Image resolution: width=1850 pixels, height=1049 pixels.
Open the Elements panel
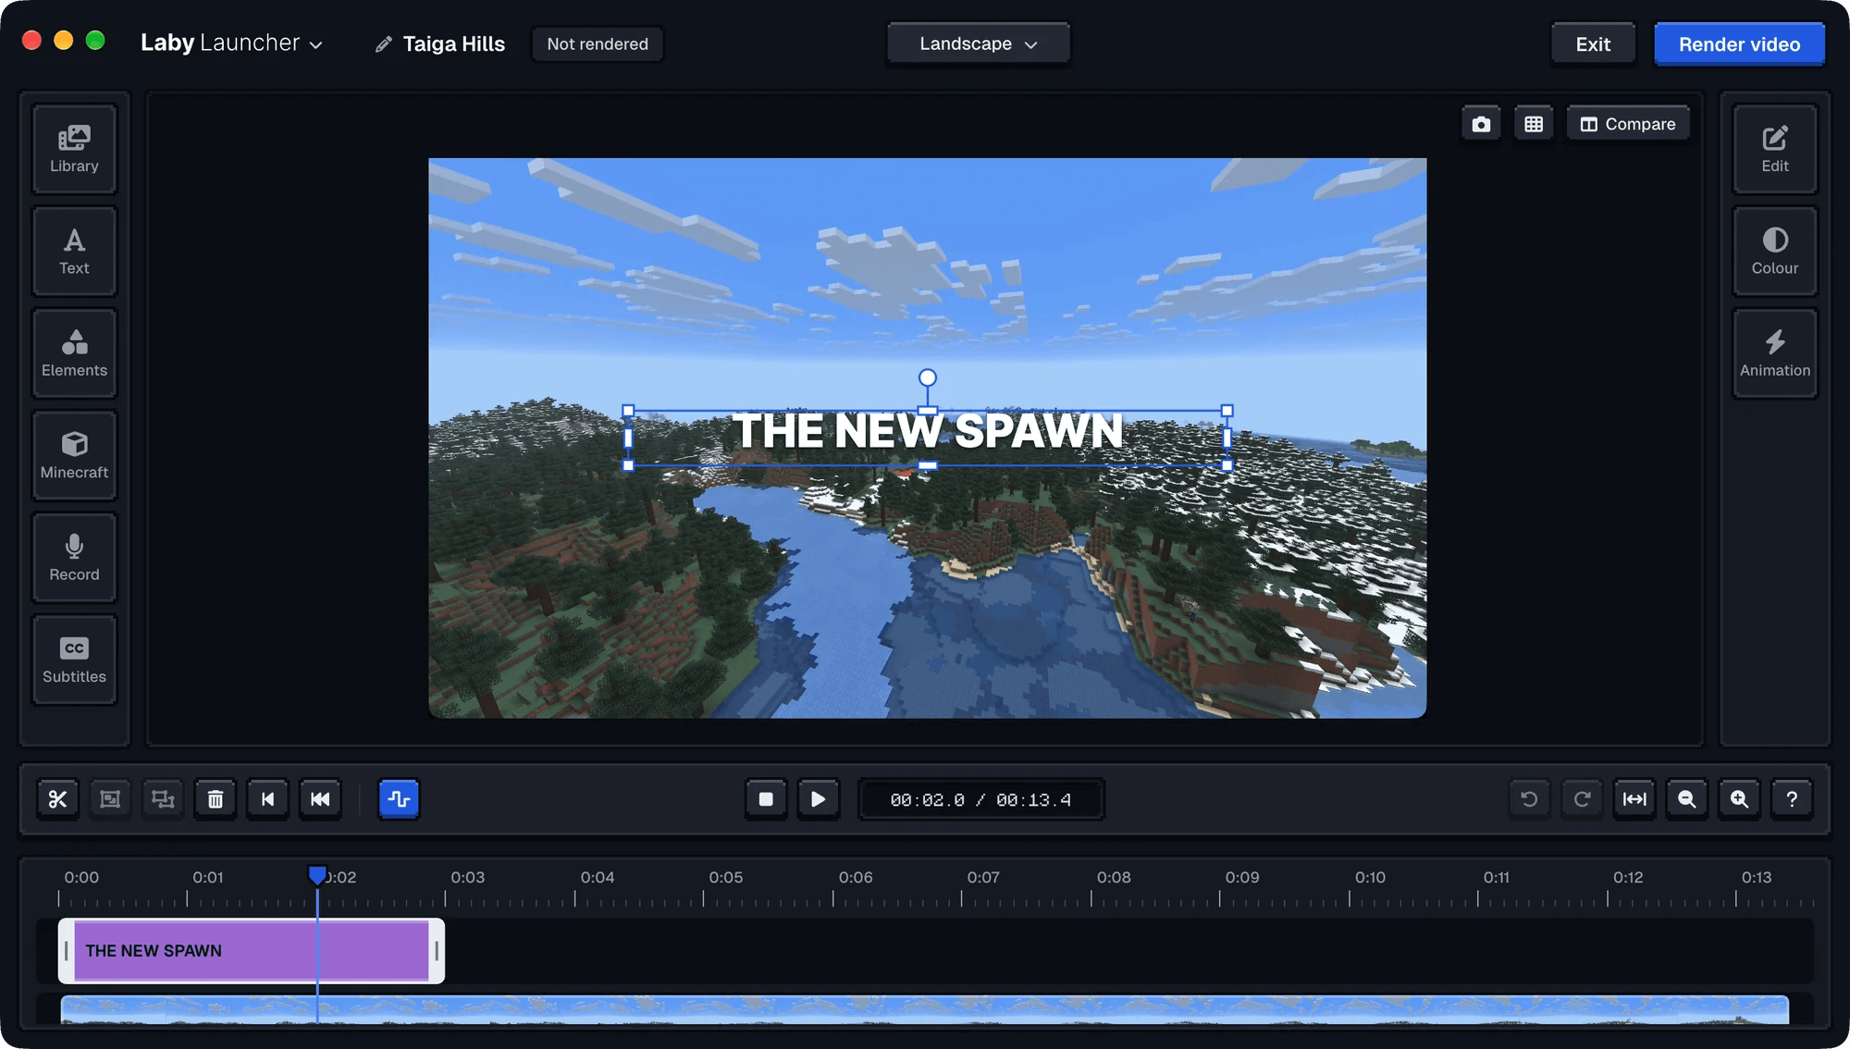point(74,353)
